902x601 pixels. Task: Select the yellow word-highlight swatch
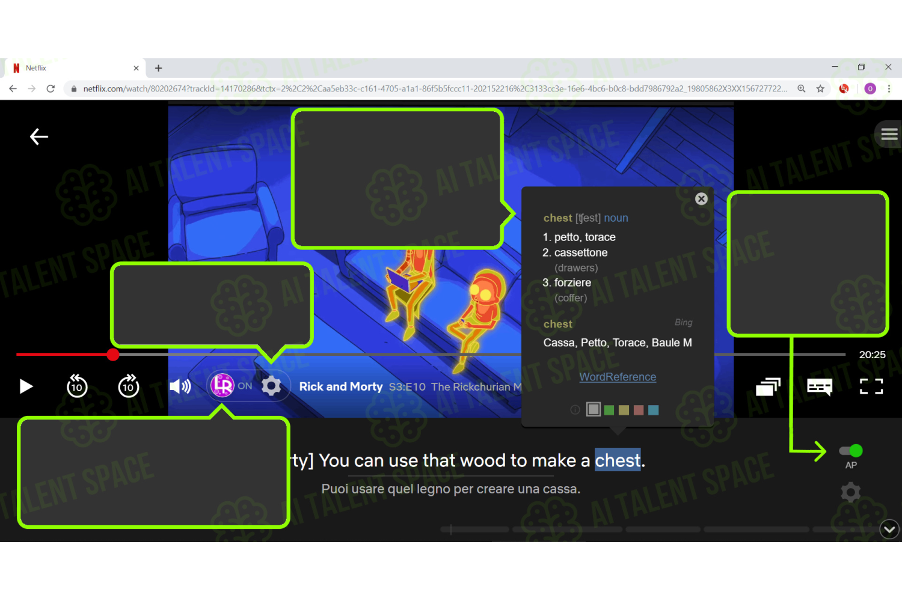[x=624, y=410]
